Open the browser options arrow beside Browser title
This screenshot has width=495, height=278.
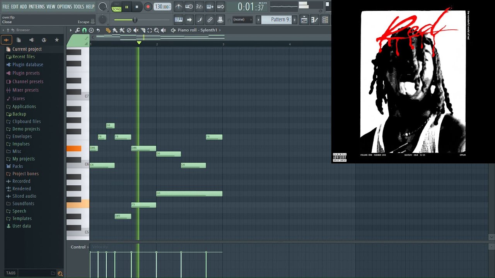click(4, 30)
